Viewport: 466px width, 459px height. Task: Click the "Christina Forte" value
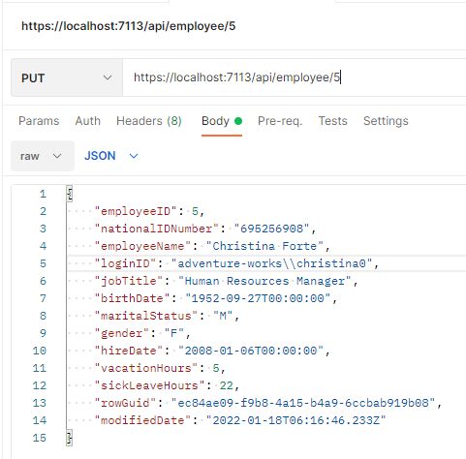(x=264, y=246)
